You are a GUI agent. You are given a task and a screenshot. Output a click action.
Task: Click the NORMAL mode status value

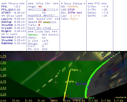point(73,7)
